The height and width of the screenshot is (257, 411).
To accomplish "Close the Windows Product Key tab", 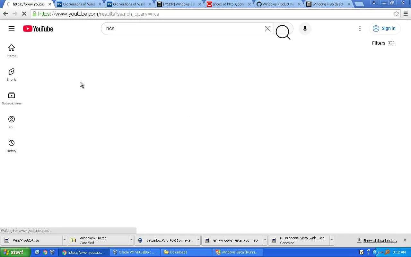I will 299,4.
